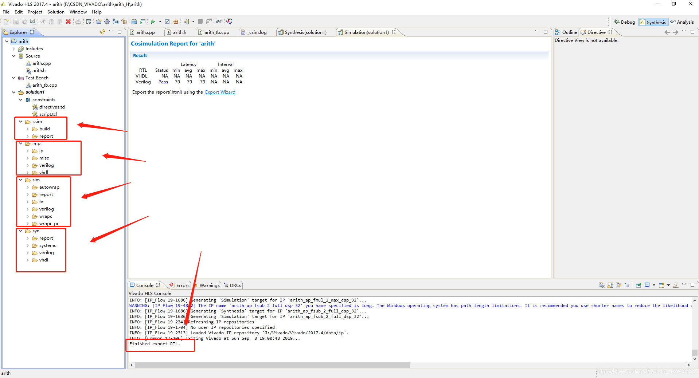Open Run C Synthesis dropdown arrow
The width and height of the screenshot is (699, 378).
click(x=160, y=21)
